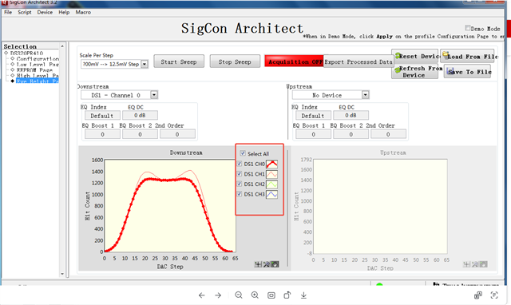Click the diamond icon beside Configuration
This screenshot has height=305, width=511.
click(x=13, y=58)
